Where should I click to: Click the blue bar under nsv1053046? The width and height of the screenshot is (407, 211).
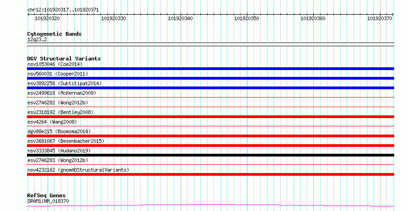(x=210, y=69)
